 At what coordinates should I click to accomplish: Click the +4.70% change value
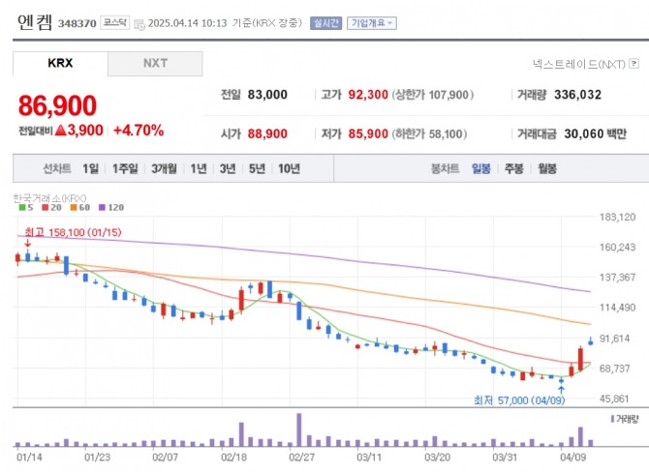[x=139, y=131]
